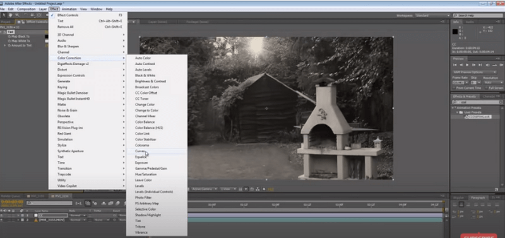Toggle visibility of MVI_3155.MOV layer
Viewport: 505px width, 238px height.
(2, 220)
